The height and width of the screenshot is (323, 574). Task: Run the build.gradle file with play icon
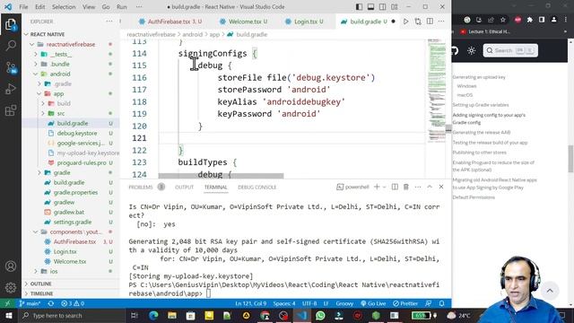(x=406, y=22)
